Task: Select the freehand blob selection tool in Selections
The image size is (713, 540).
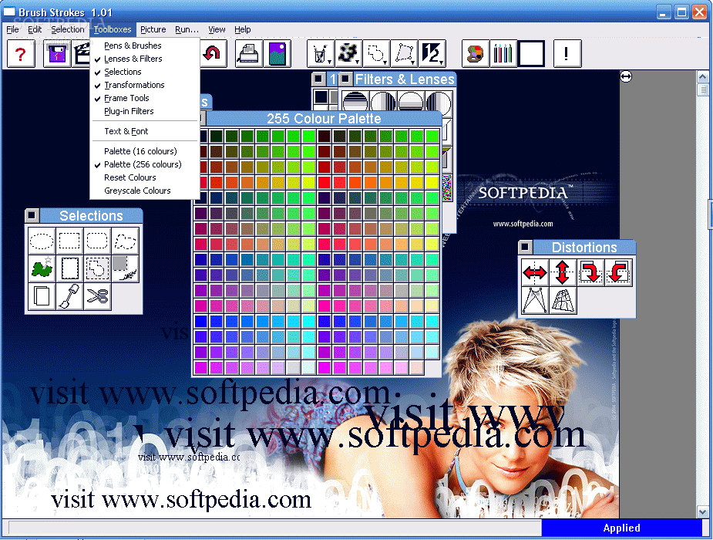Action: pyautogui.click(x=125, y=240)
